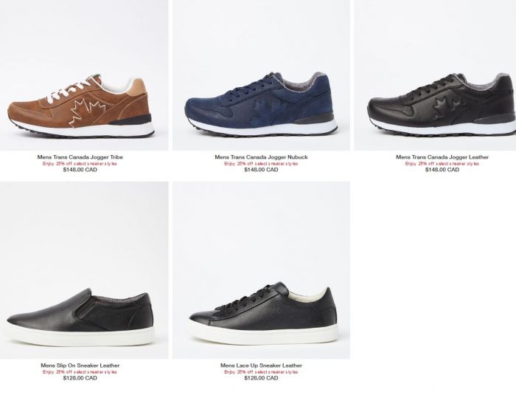Click the $128.00 CAD price of Lace Up Sneaker
Viewport: 516px width, 395px height.
[261, 378]
